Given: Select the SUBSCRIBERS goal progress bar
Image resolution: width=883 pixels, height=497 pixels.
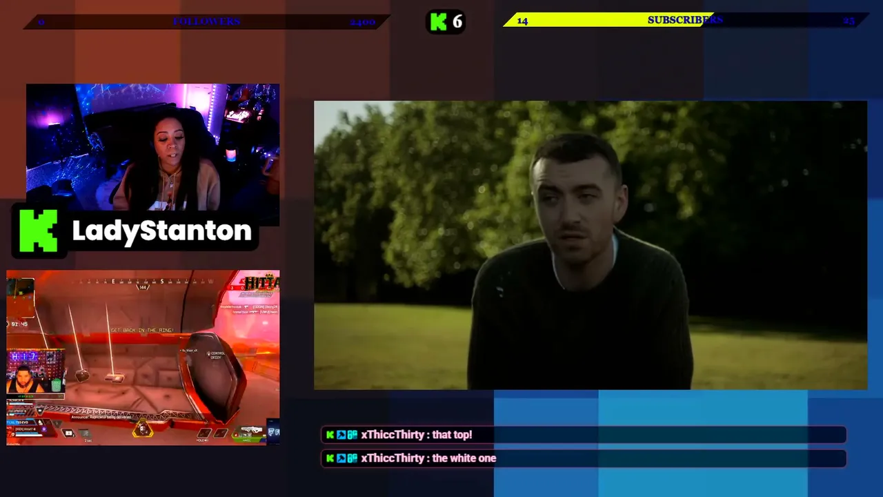Looking at the screenshot, I should point(685,21).
